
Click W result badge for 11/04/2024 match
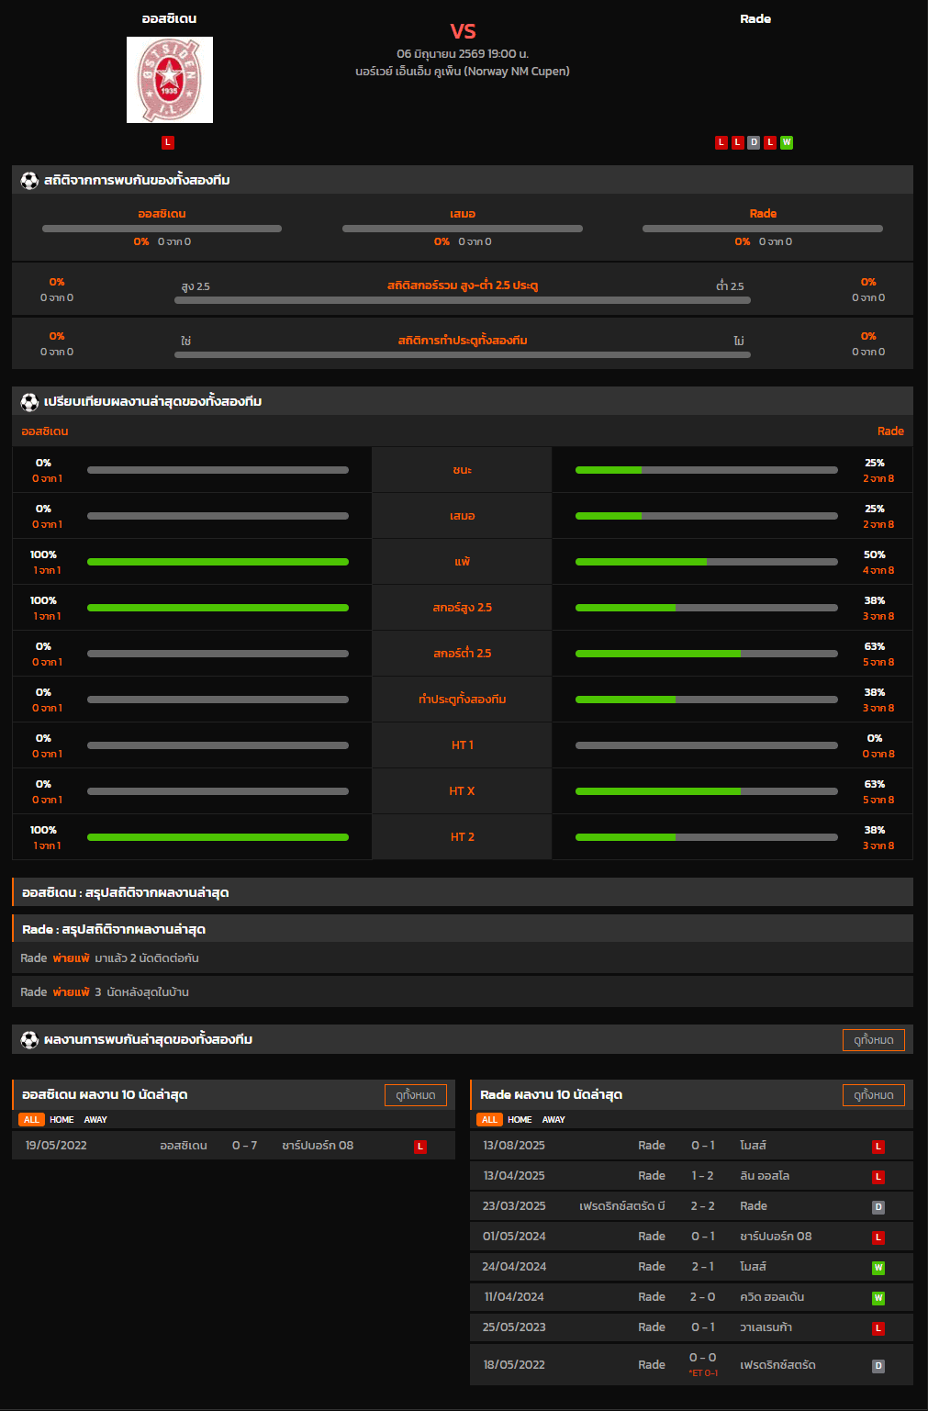tap(878, 1298)
